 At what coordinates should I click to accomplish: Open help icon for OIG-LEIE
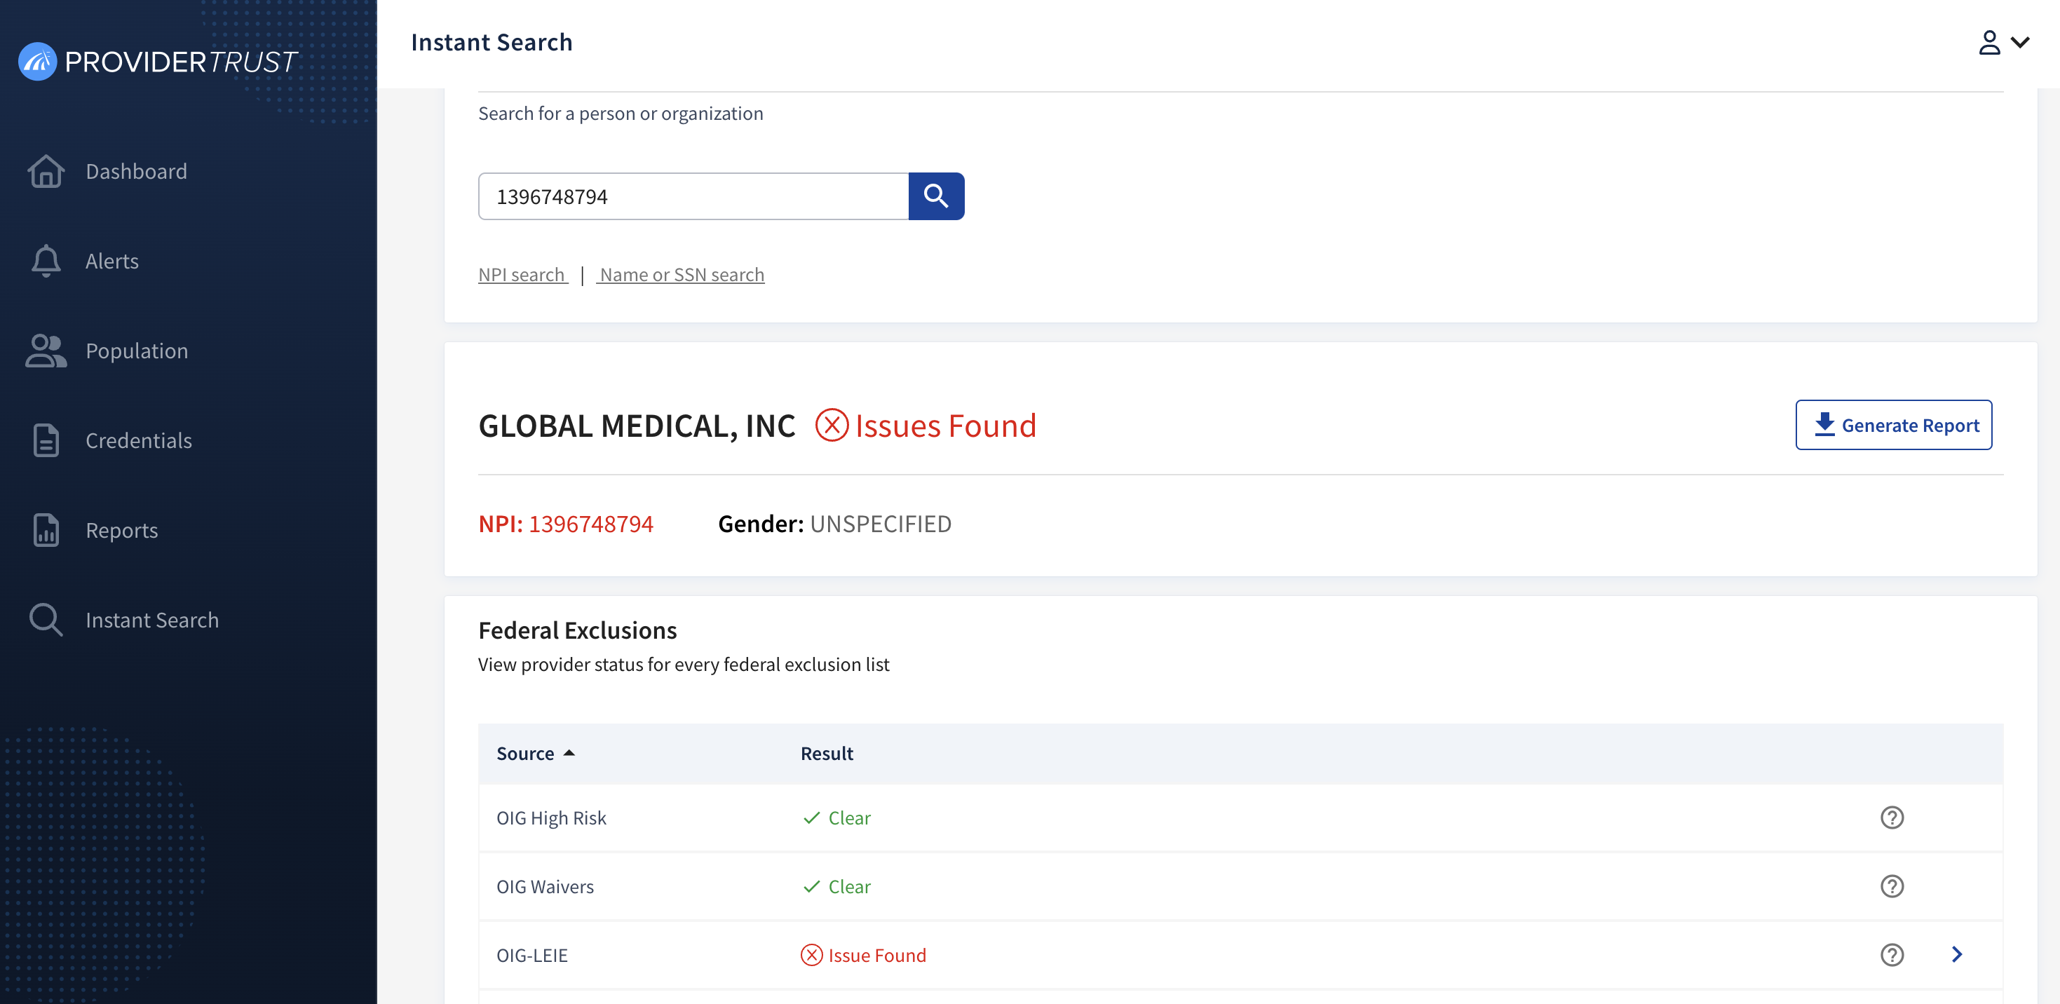point(1891,955)
